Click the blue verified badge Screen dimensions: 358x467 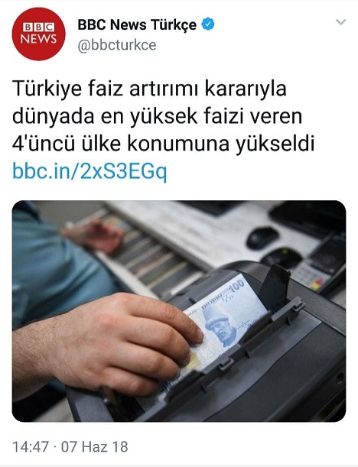point(208,24)
